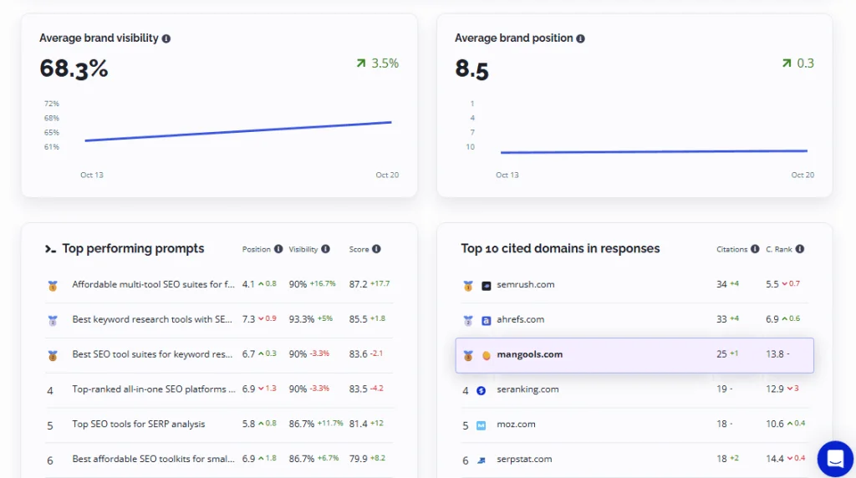856x478 pixels.
Task: Open prompt 'Best affordable SEO toolkits for smal...'
Action: [154, 459]
